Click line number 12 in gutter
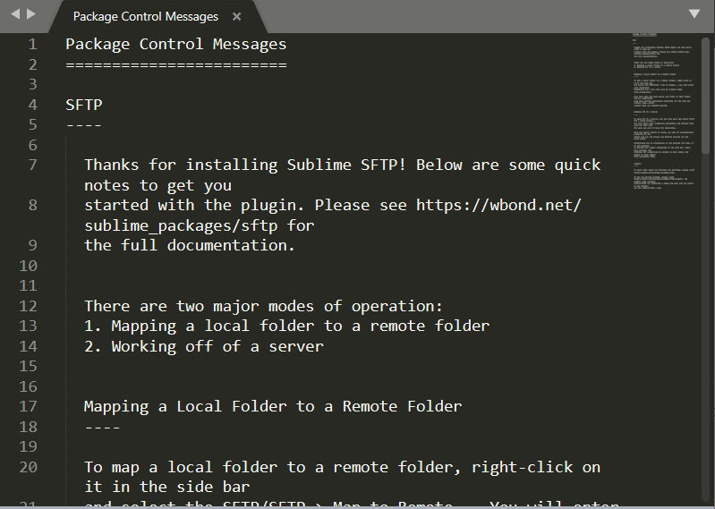The width and height of the screenshot is (715, 509). click(x=28, y=306)
